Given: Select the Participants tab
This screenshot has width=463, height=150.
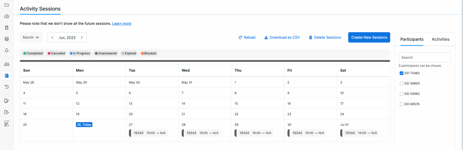Looking at the screenshot, I should pyautogui.click(x=412, y=39).
